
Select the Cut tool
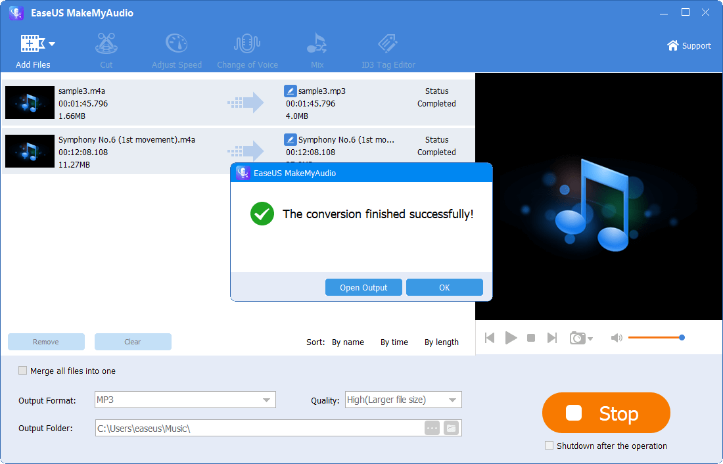coord(106,46)
